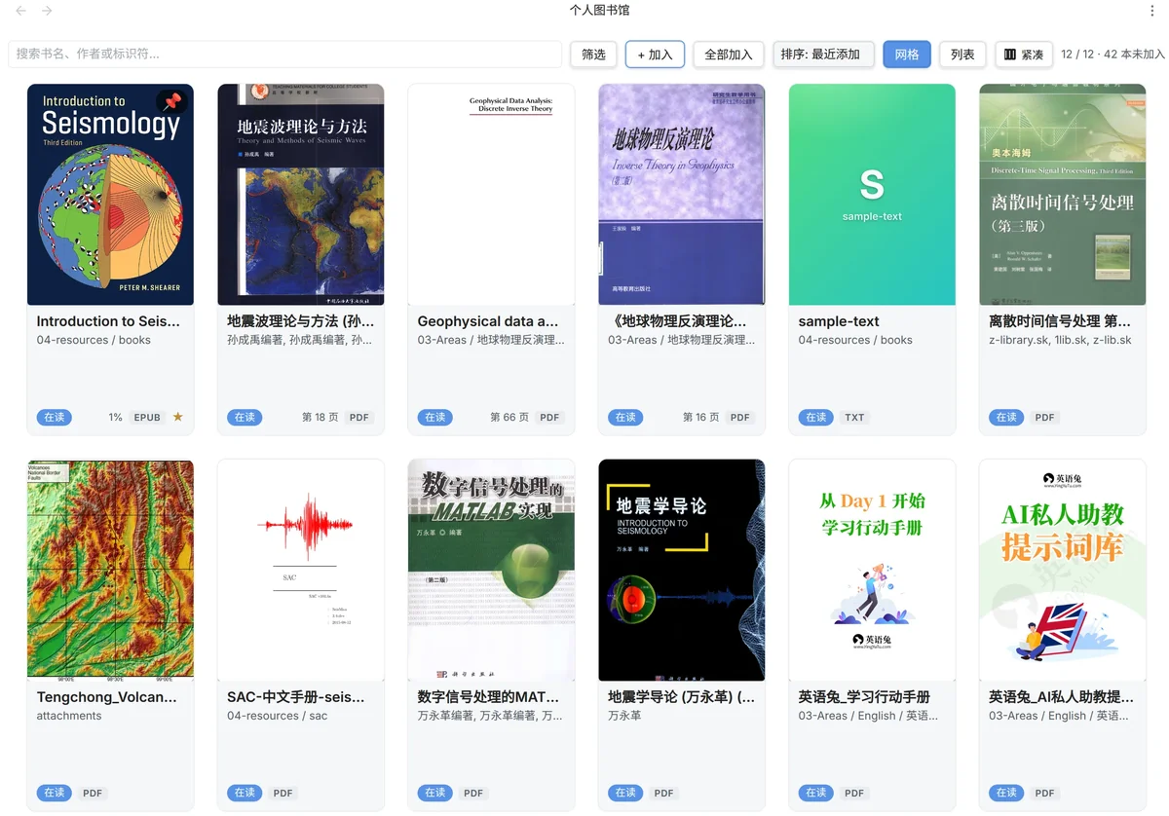Image resolution: width=1169 pixels, height=816 pixels.
Task: Click the 在读 badge on 英语兔_AI私人助教 card
Action: coord(1006,793)
